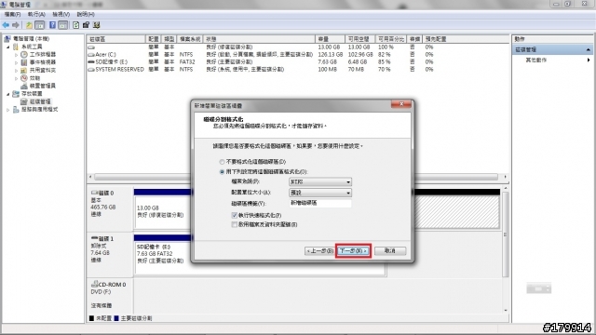Click the 磁碟 0 disk icon
The image size is (596, 335).
94,193
